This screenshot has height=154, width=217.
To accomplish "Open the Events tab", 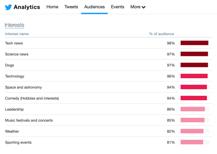I will pyautogui.click(x=117, y=7).
